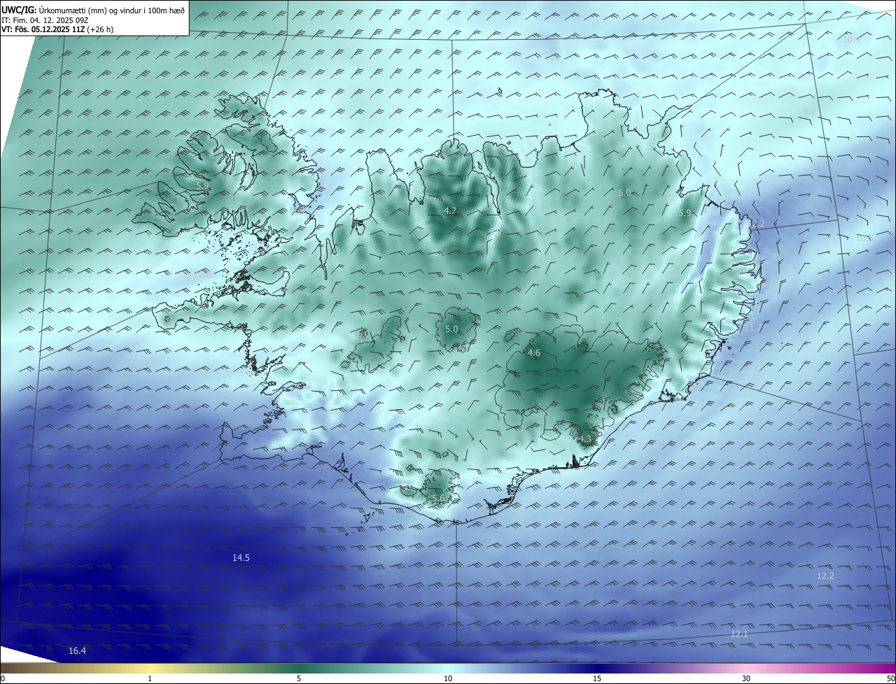Click the 4.3 value label

point(585,439)
